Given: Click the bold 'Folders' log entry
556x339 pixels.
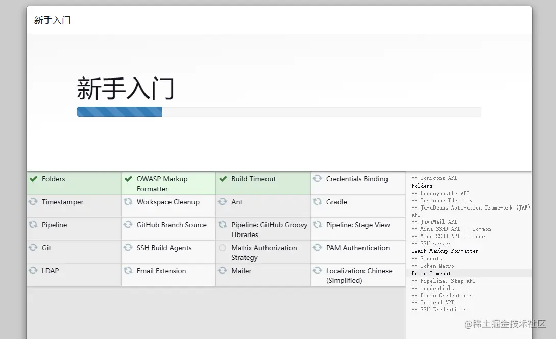Looking at the screenshot, I should click(x=422, y=186).
